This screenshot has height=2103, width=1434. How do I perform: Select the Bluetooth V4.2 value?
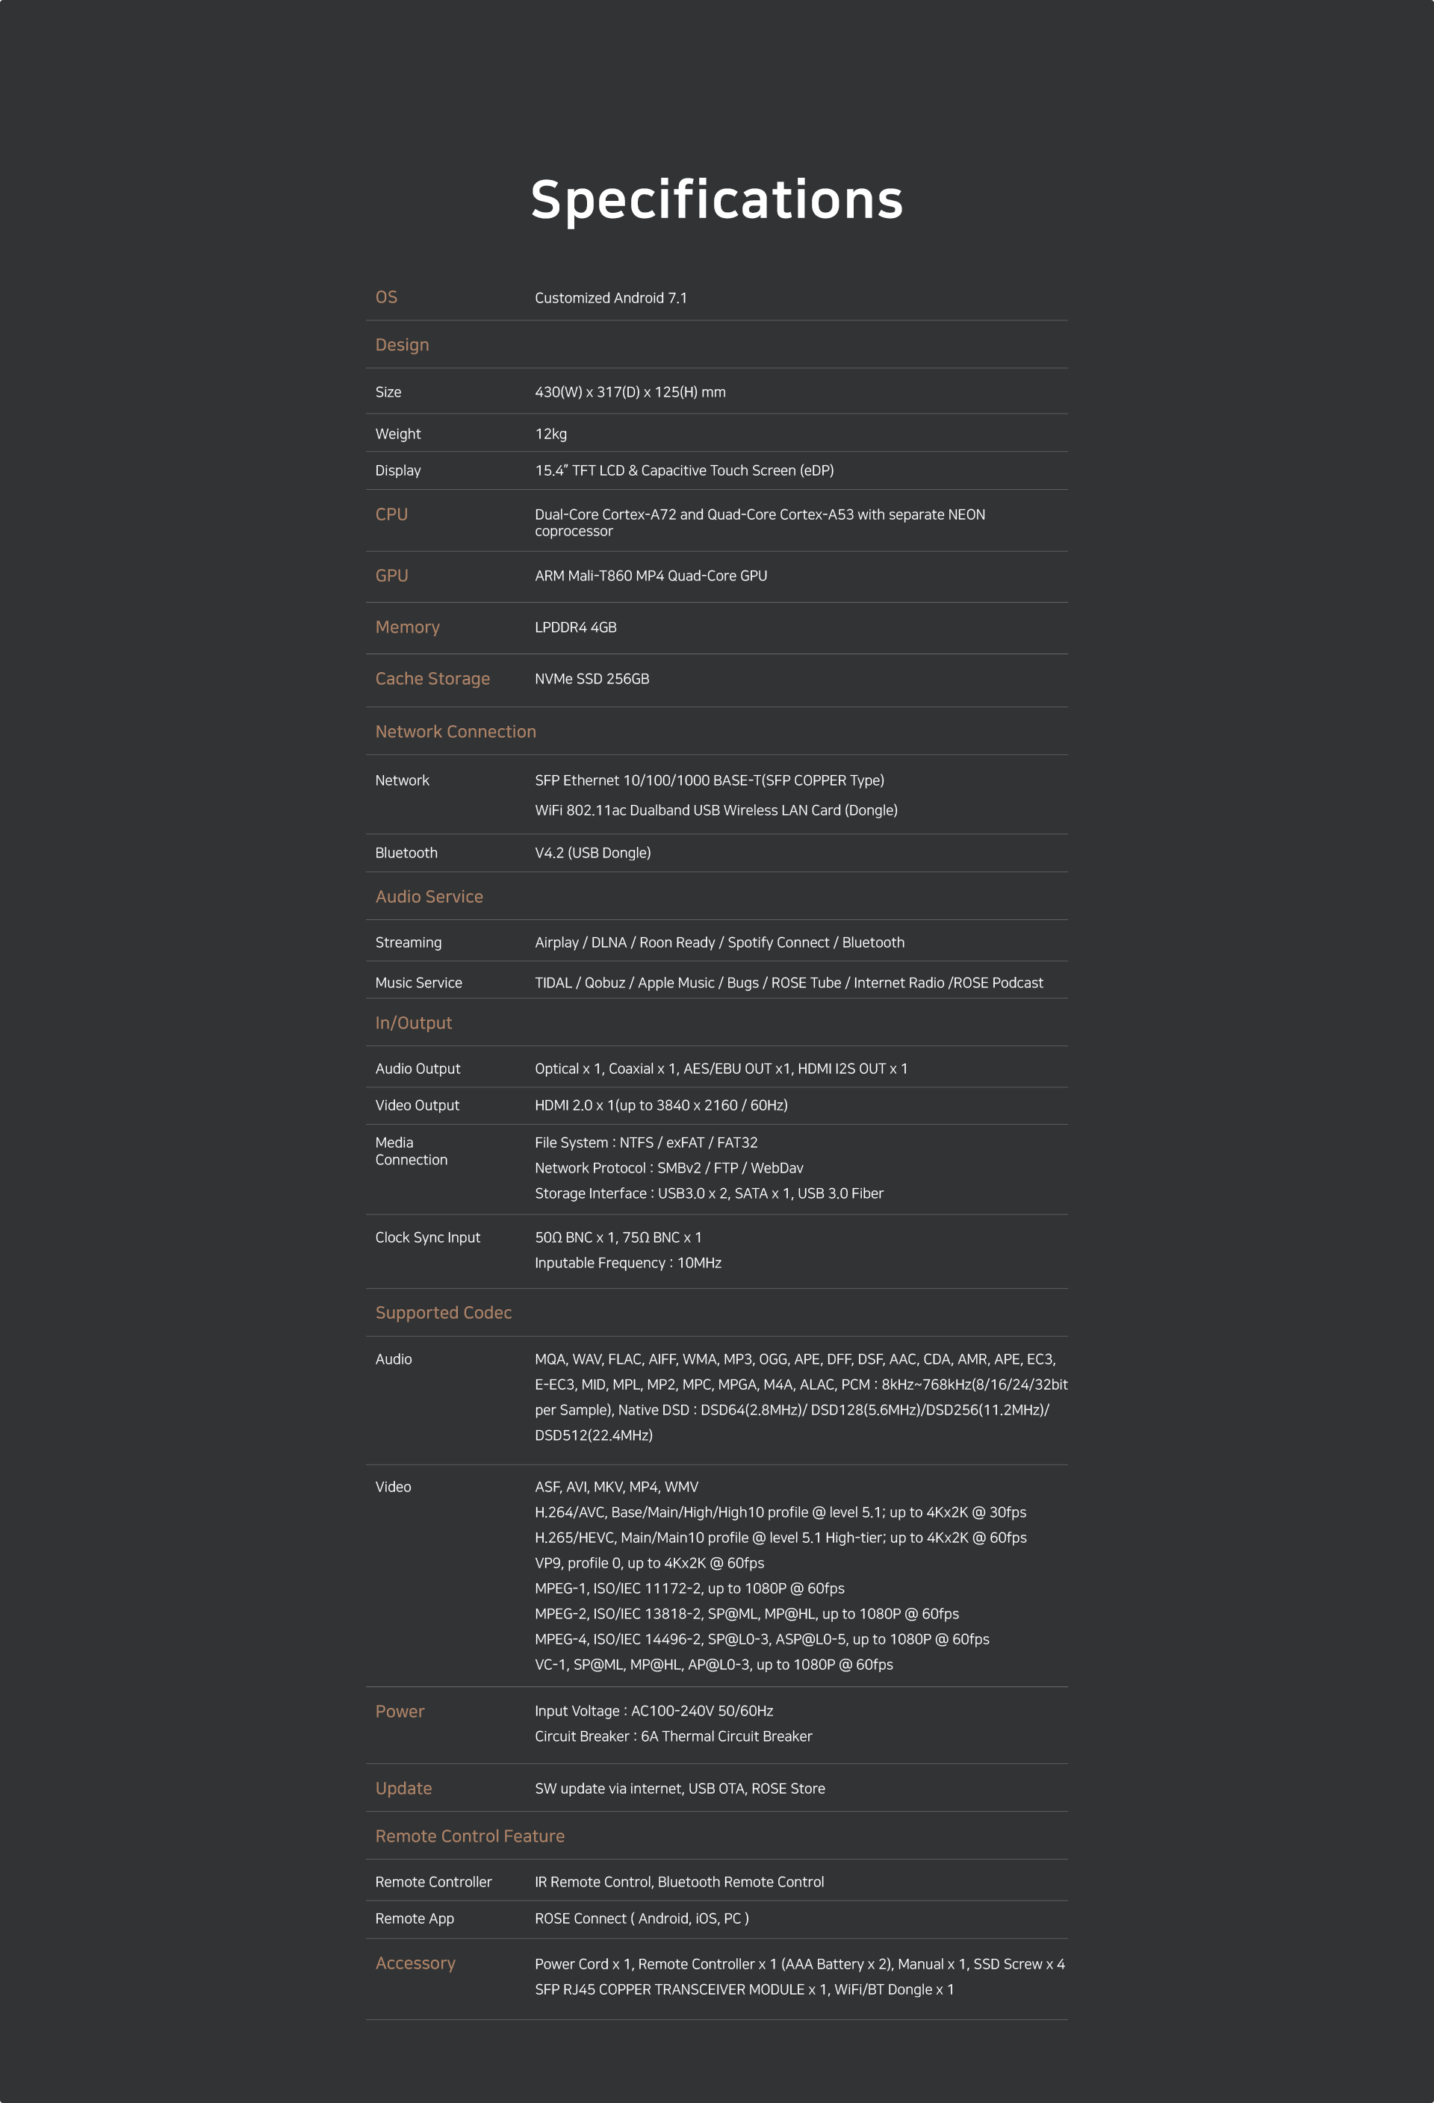592,852
